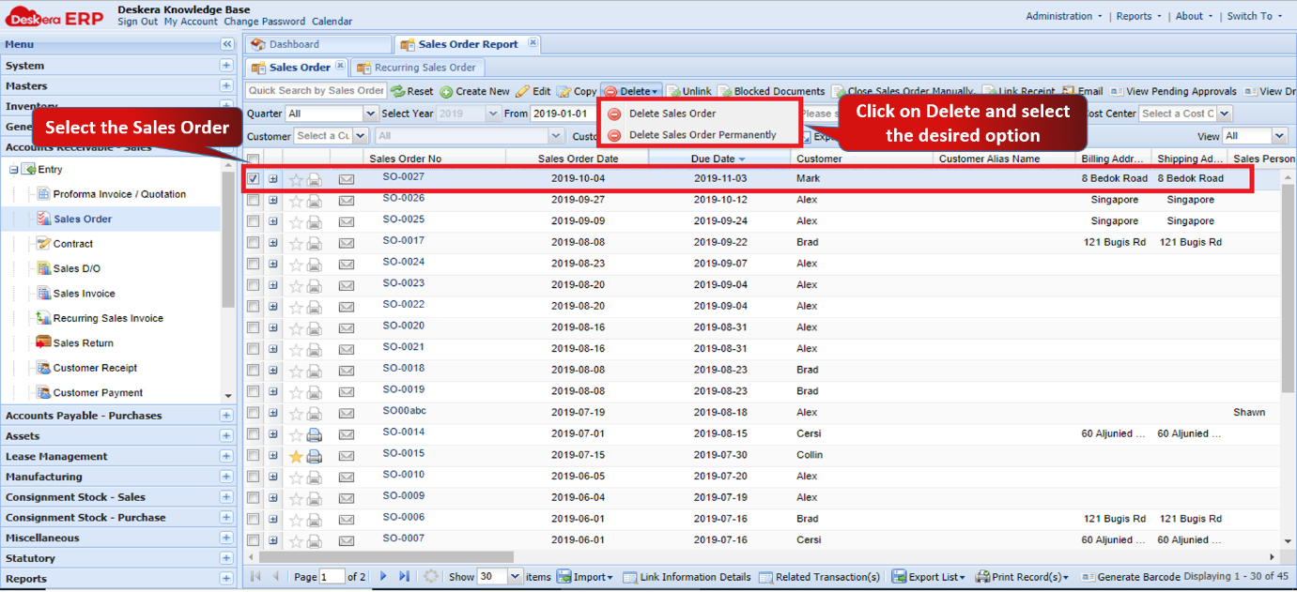Click the Quick Search by Sales Order field
1297x592 pixels.
(x=317, y=91)
